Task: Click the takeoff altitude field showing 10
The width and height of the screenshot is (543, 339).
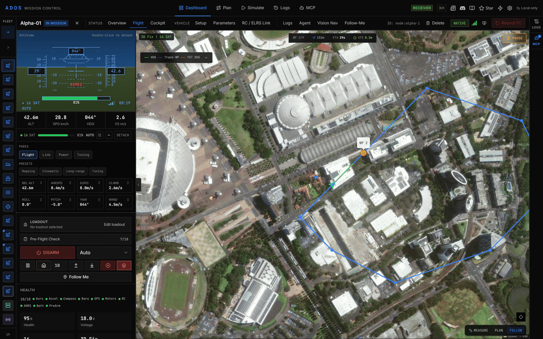Action: pyautogui.click(x=59, y=266)
